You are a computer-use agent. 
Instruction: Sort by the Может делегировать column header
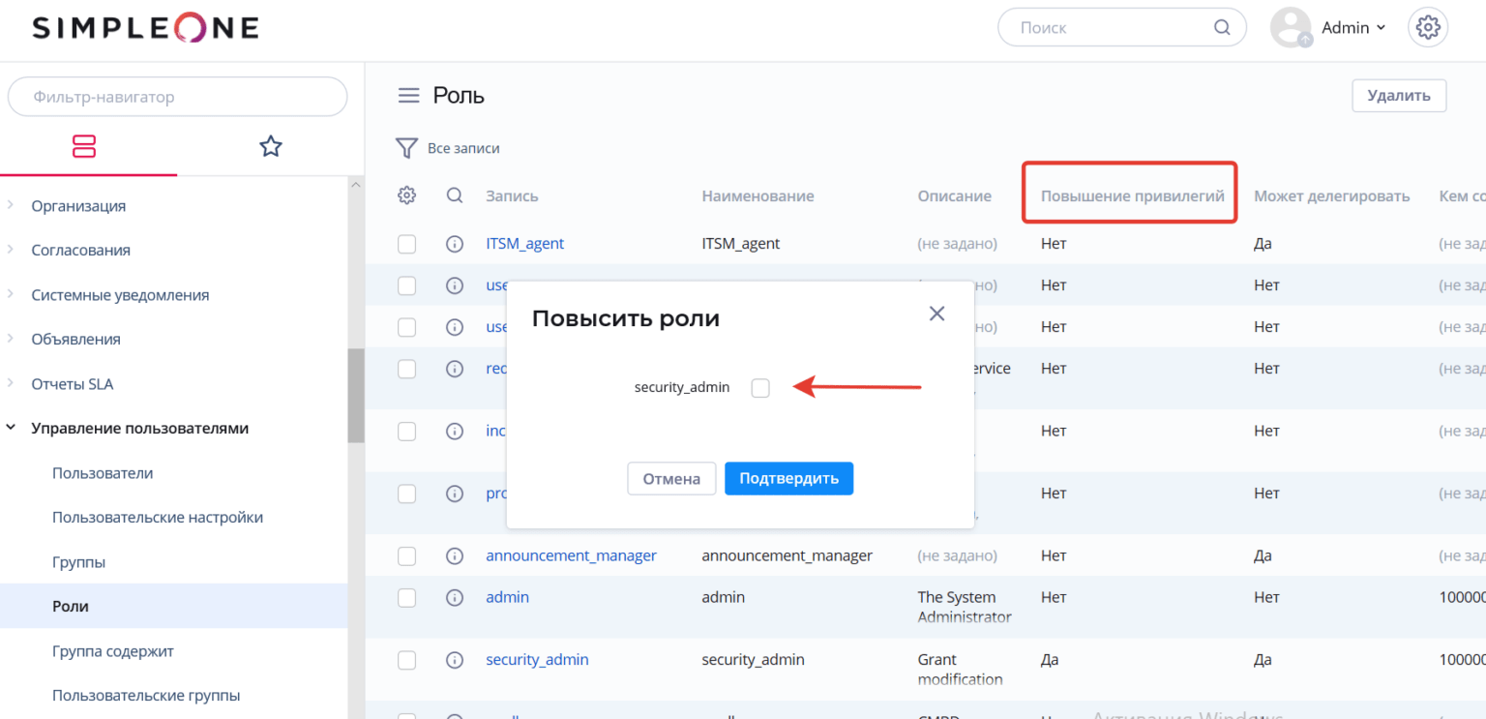[x=1331, y=195]
